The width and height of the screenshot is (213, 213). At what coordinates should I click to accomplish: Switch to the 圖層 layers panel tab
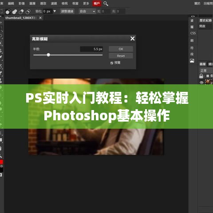[202, 64]
